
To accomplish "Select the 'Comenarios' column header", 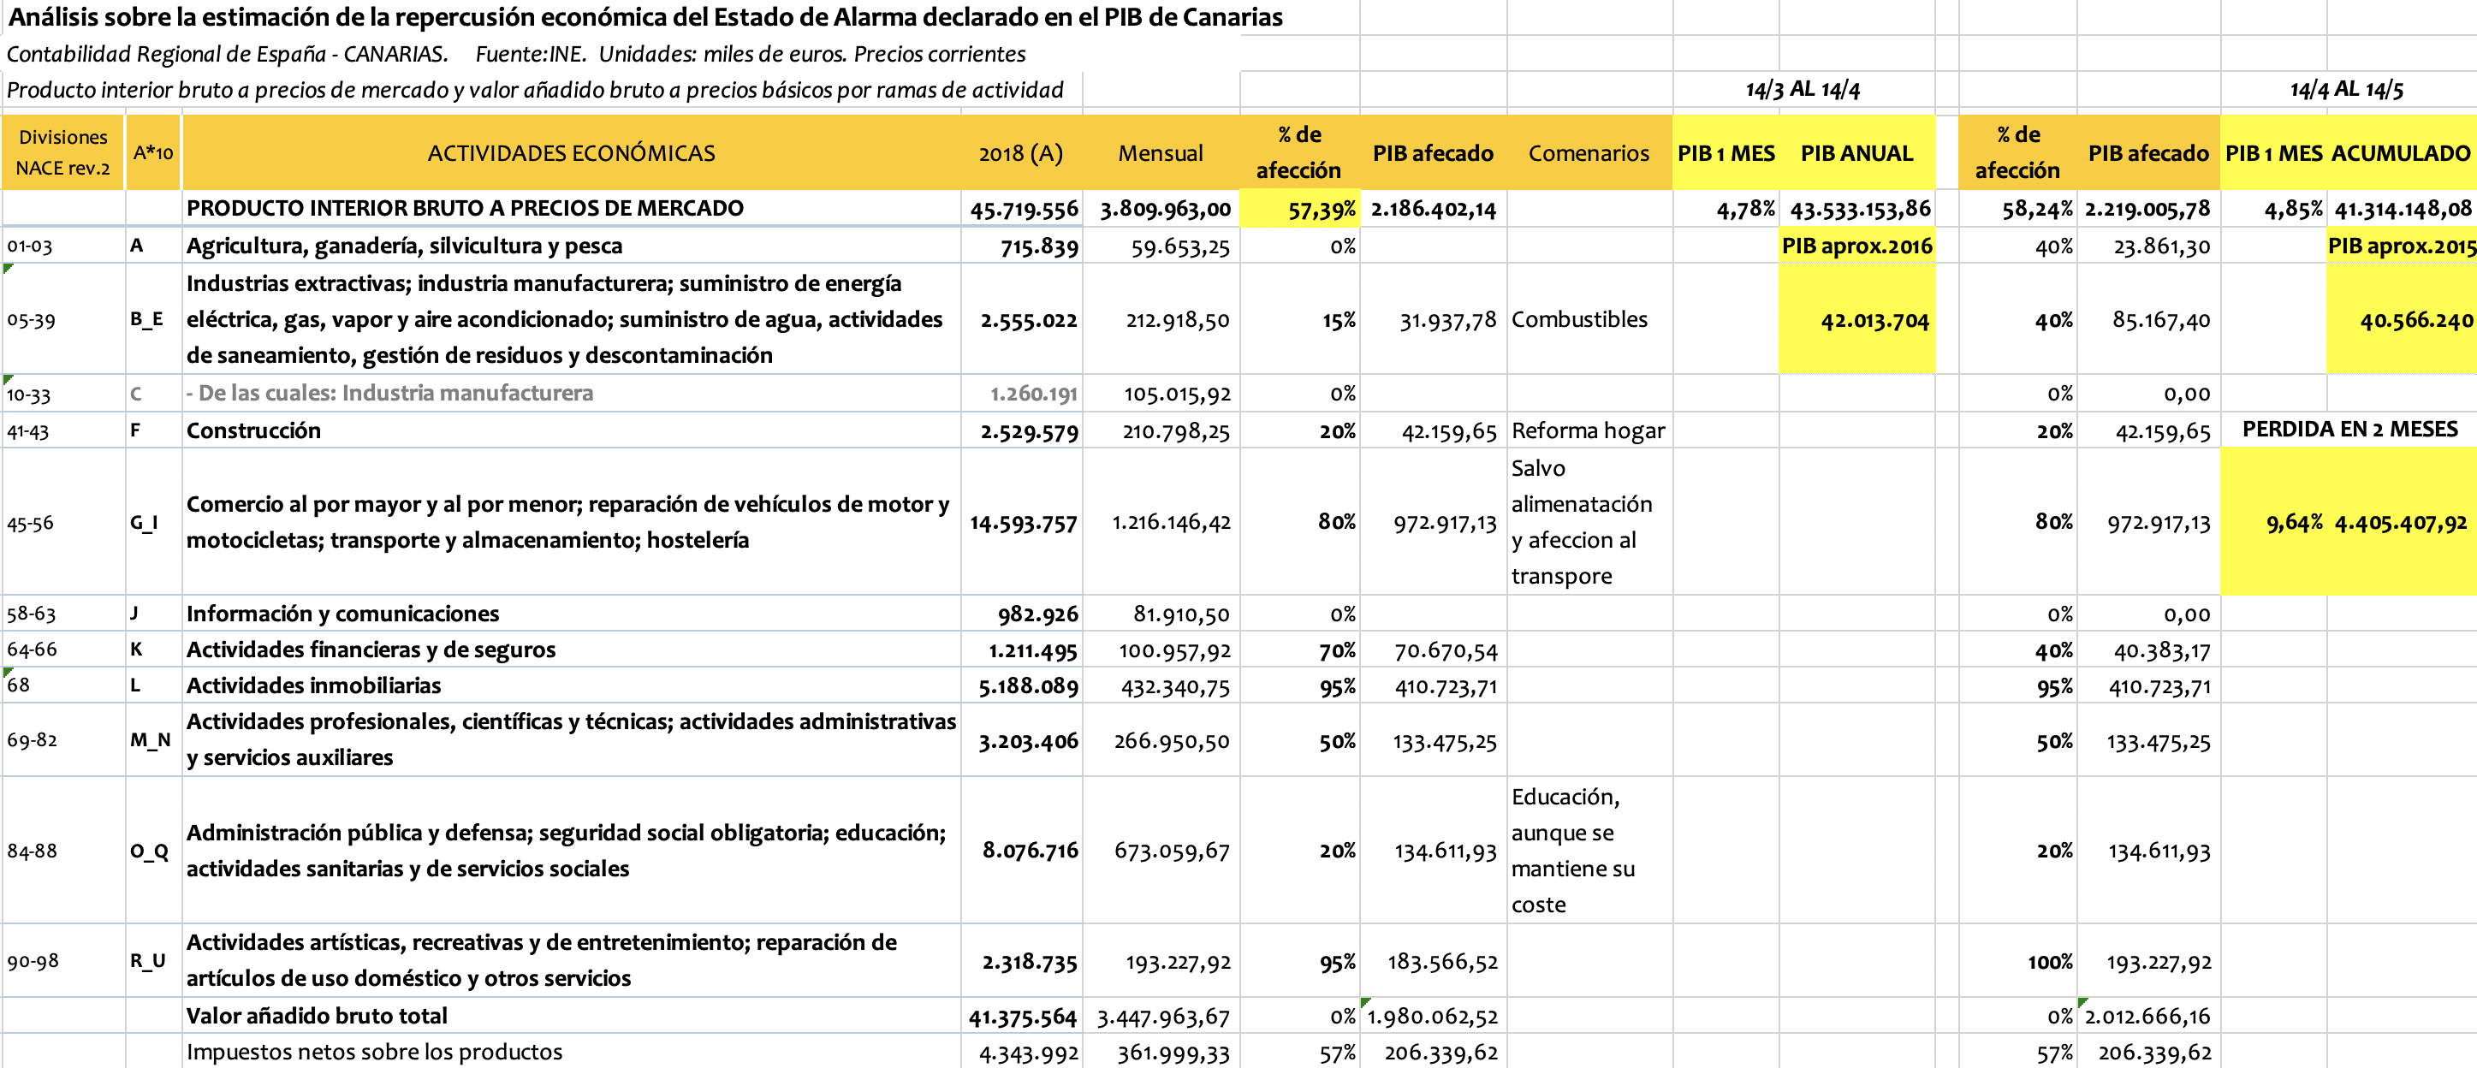I will pyautogui.click(x=1588, y=153).
